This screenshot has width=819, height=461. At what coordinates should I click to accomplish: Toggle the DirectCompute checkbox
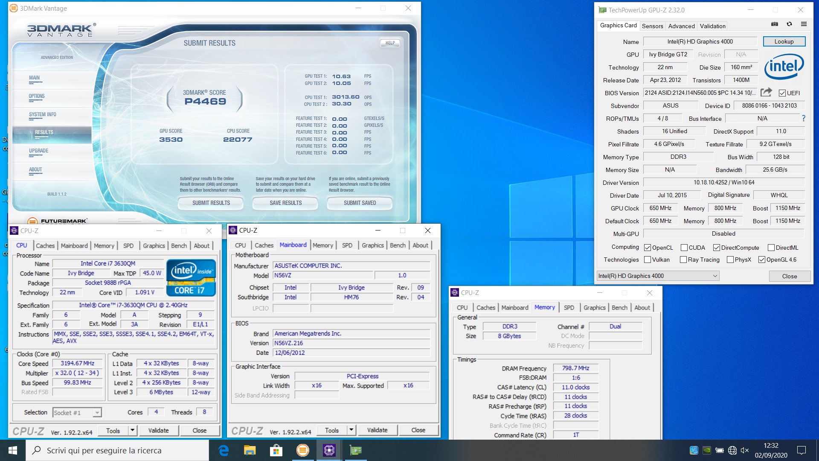click(x=717, y=248)
